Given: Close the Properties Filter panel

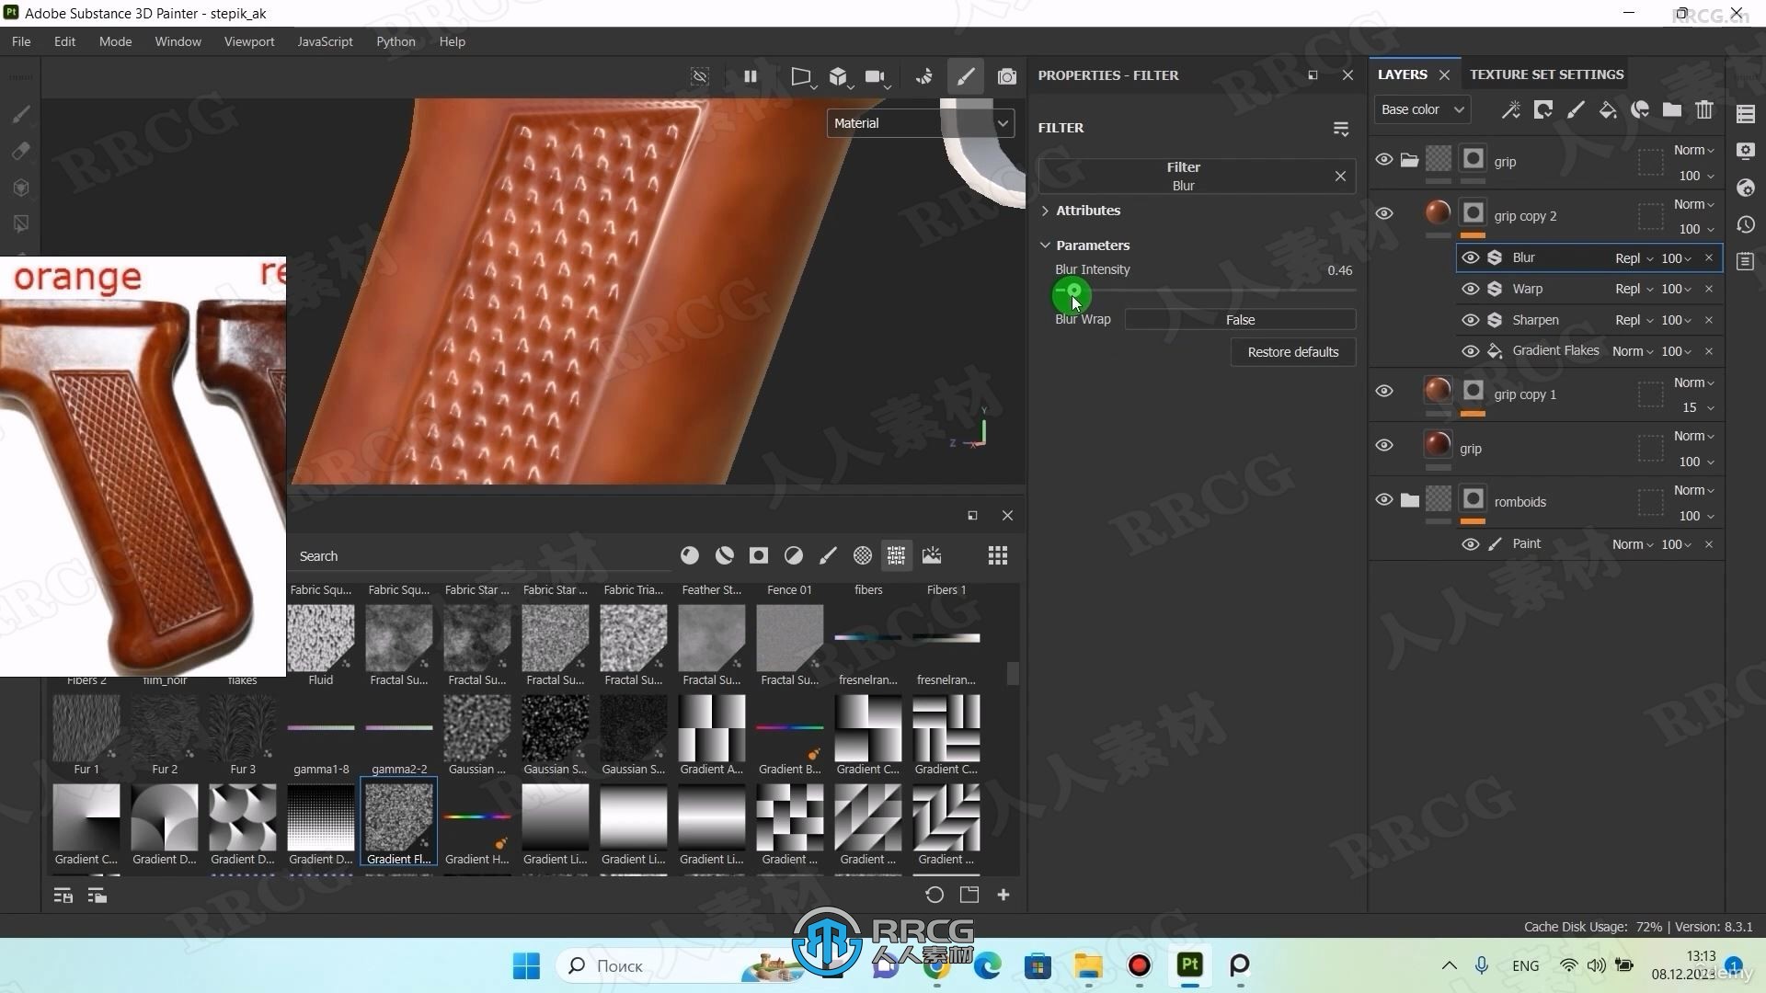Looking at the screenshot, I should point(1347,74).
